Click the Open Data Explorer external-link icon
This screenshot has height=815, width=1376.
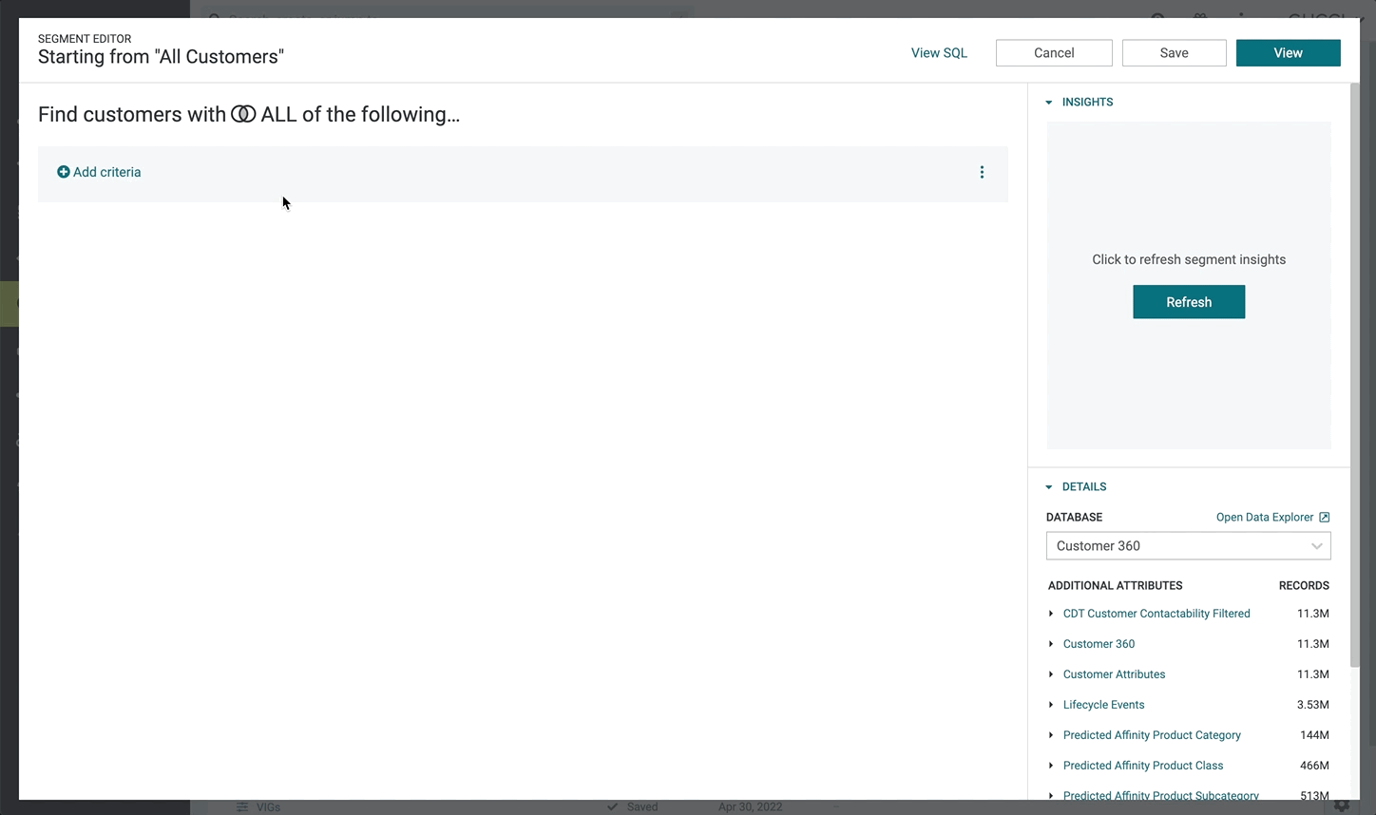point(1324,517)
